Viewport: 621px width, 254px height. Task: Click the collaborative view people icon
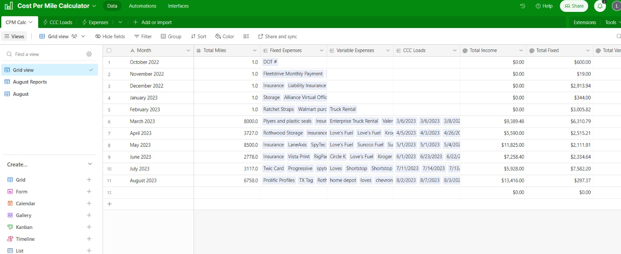pos(74,36)
